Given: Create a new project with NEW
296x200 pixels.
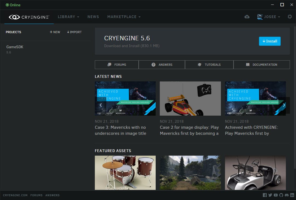Looking at the screenshot, I should point(55,32).
